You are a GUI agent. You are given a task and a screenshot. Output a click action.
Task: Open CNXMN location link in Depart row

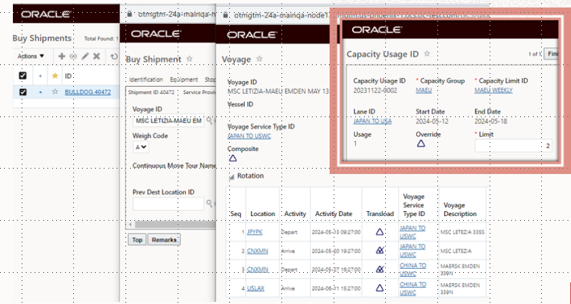pyautogui.click(x=258, y=269)
